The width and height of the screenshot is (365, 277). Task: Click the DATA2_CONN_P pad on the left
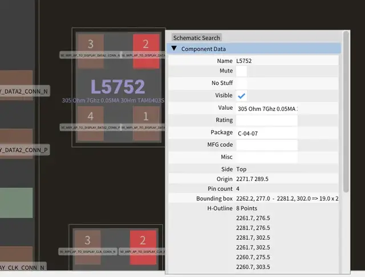[17, 150]
